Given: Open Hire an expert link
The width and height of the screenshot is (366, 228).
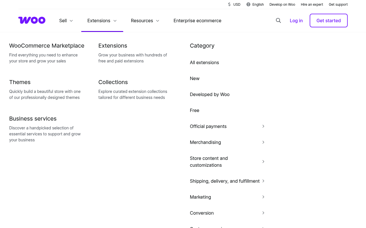Looking at the screenshot, I should [x=312, y=5].
